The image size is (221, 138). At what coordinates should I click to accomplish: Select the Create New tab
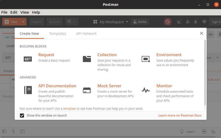[29, 34]
